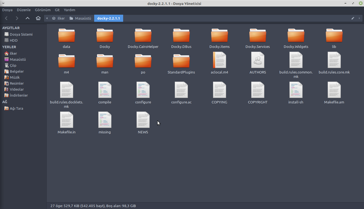Open İndirilenler in the sidebar

[x=19, y=95]
